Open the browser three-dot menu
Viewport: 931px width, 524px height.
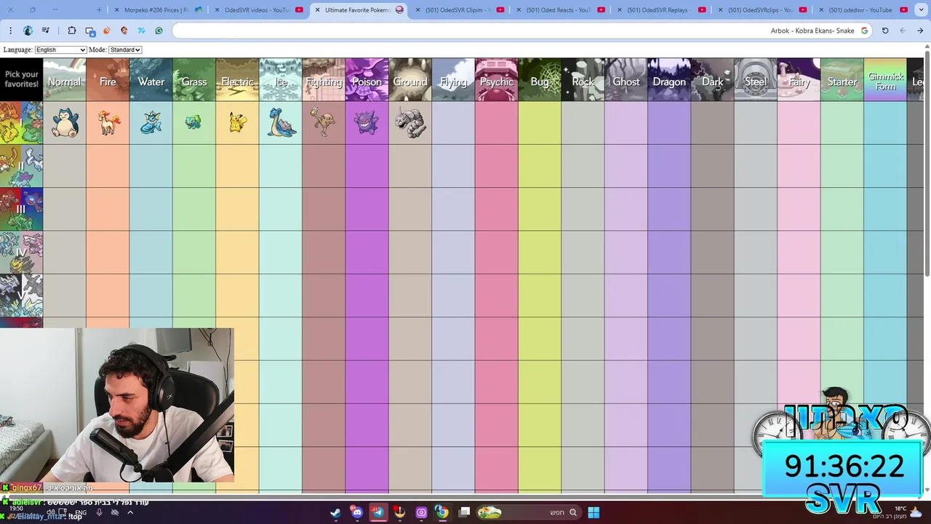coord(10,31)
